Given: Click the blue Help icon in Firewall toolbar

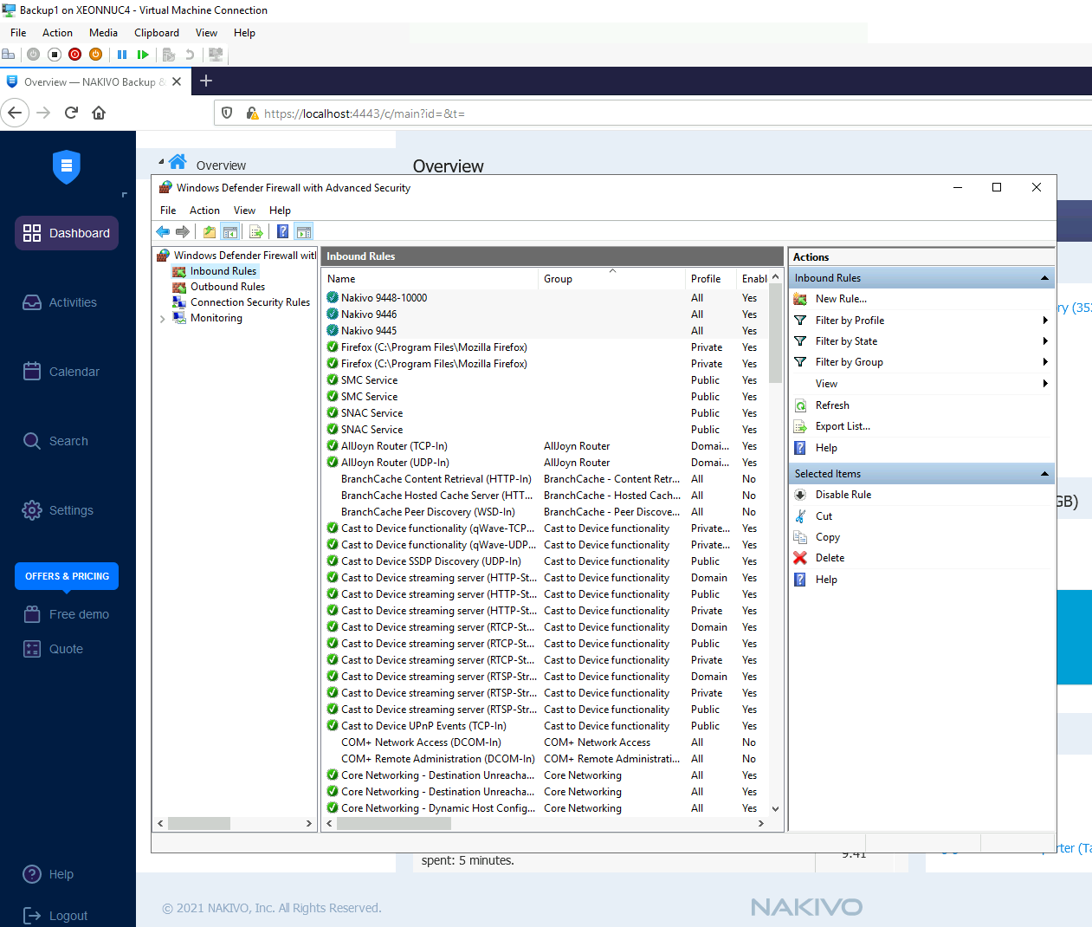Looking at the screenshot, I should [282, 231].
